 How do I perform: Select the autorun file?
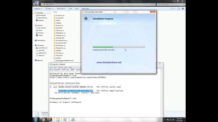tap(59, 58)
